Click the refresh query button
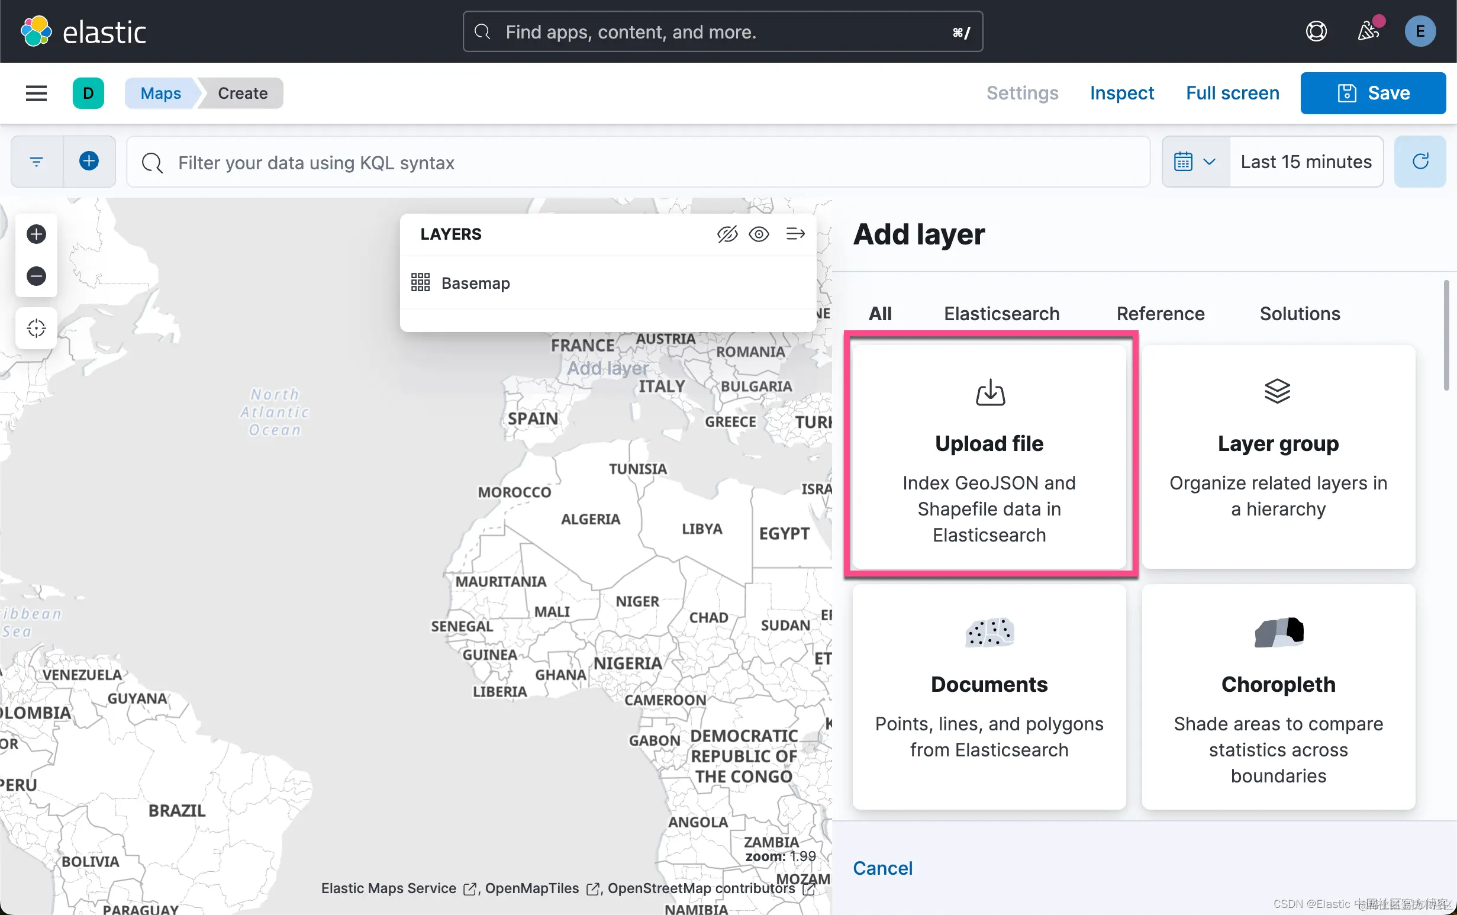This screenshot has width=1457, height=915. coord(1420,162)
